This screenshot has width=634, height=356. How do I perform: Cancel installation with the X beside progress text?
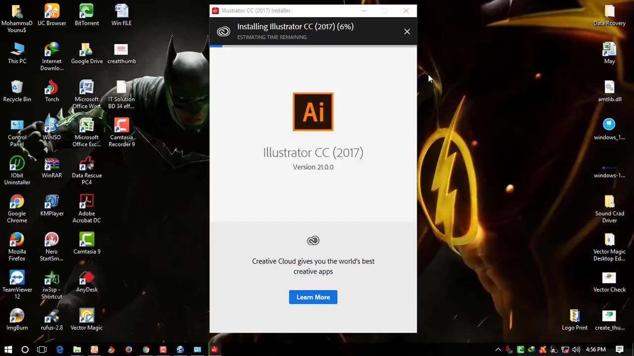[x=407, y=32]
